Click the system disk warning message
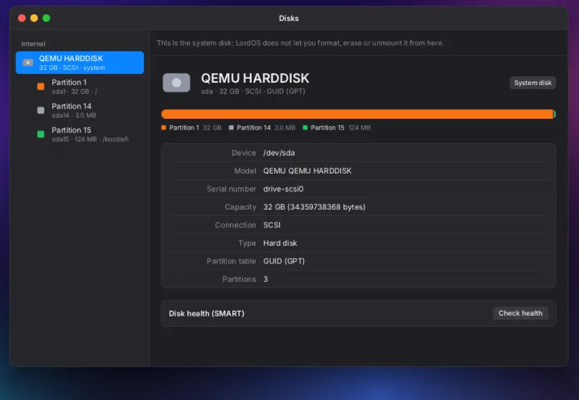The width and height of the screenshot is (579, 400). [x=300, y=43]
